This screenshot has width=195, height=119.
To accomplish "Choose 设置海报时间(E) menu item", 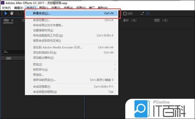I will coord(71,30).
